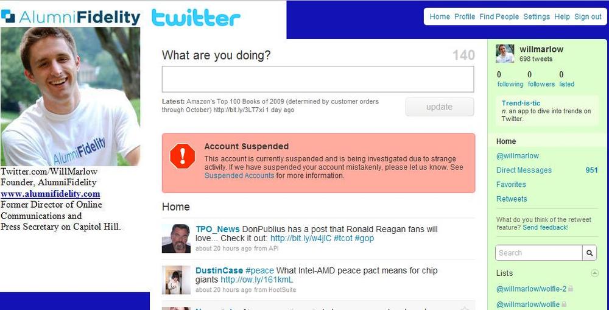609x310 pixels.
Task: Open Direct Messages in the sidebar
Action: point(524,171)
